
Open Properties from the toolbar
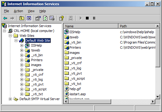[38, 18]
